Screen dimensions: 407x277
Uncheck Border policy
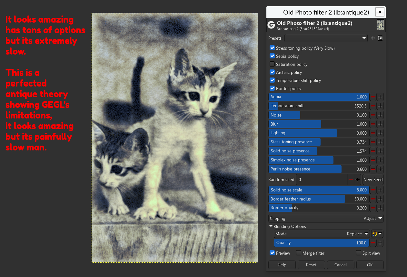(x=272, y=88)
